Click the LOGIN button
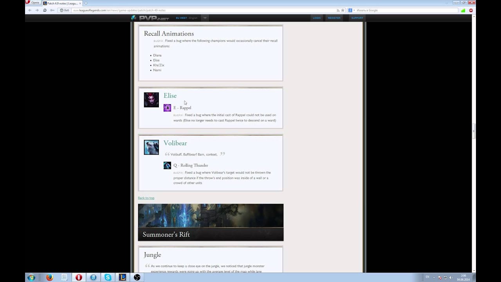The image size is (501, 282). click(x=317, y=18)
